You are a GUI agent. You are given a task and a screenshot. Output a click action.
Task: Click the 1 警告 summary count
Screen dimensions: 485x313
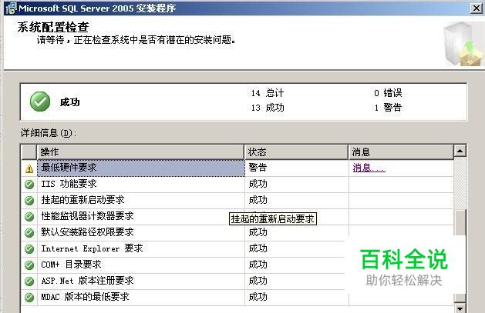388,108
